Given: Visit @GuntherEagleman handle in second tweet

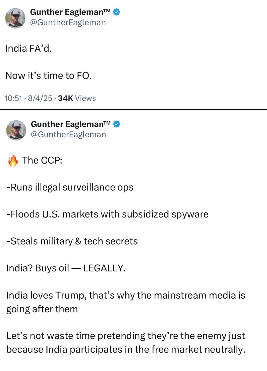Looking at the screenshot, I should (68, 134).
